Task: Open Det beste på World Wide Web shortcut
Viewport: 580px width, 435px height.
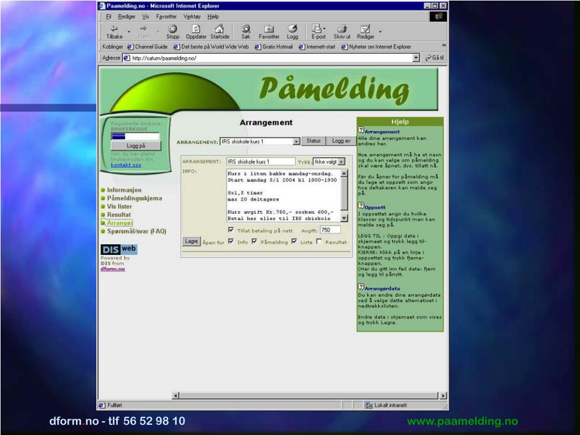Action: (211, 46)
